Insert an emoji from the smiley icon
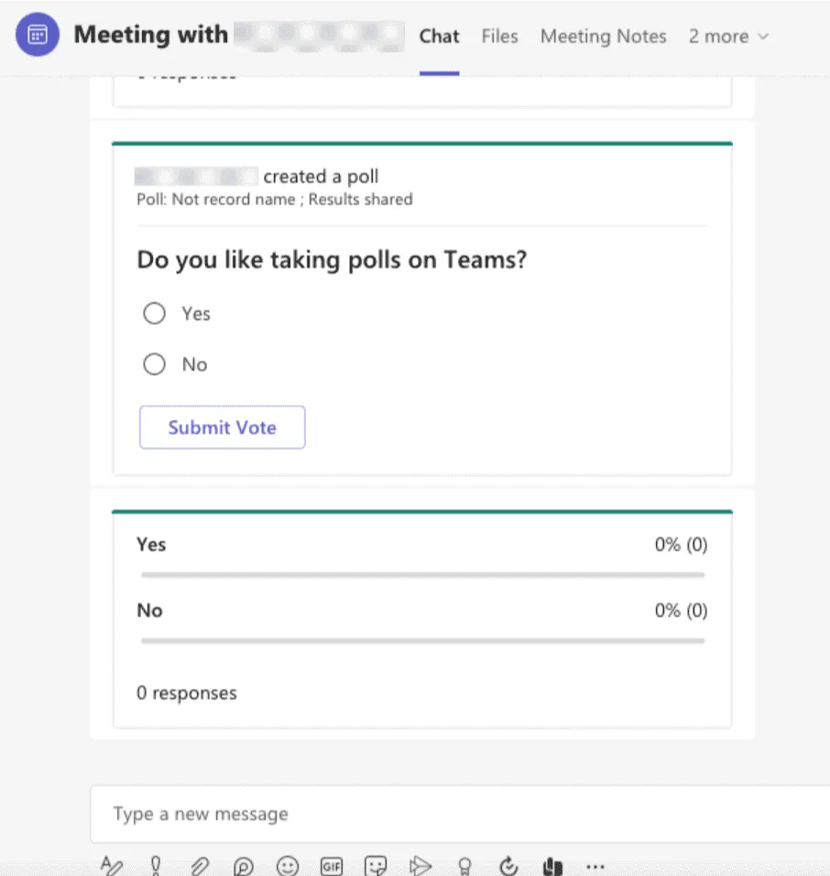 pos(288,866)
